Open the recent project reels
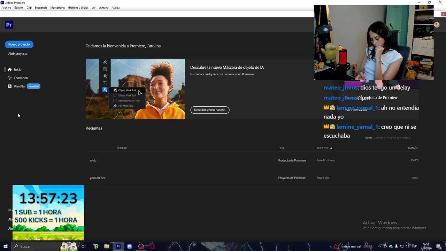The height and width of the screenshot is (251, 446). coord(93,160)
